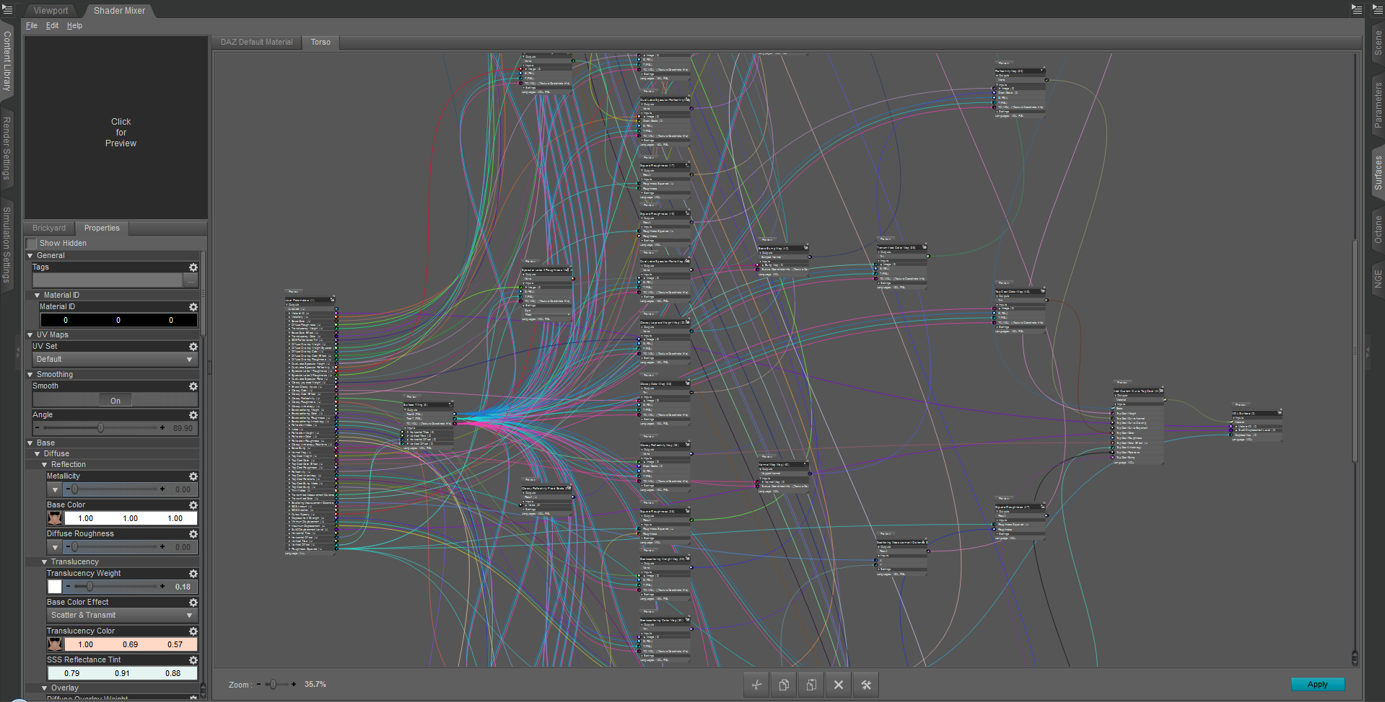The height and width of the screenshot is (702, 1385).
Task: Cut selected bricks with scissors icon
Action: coord(756,685)
